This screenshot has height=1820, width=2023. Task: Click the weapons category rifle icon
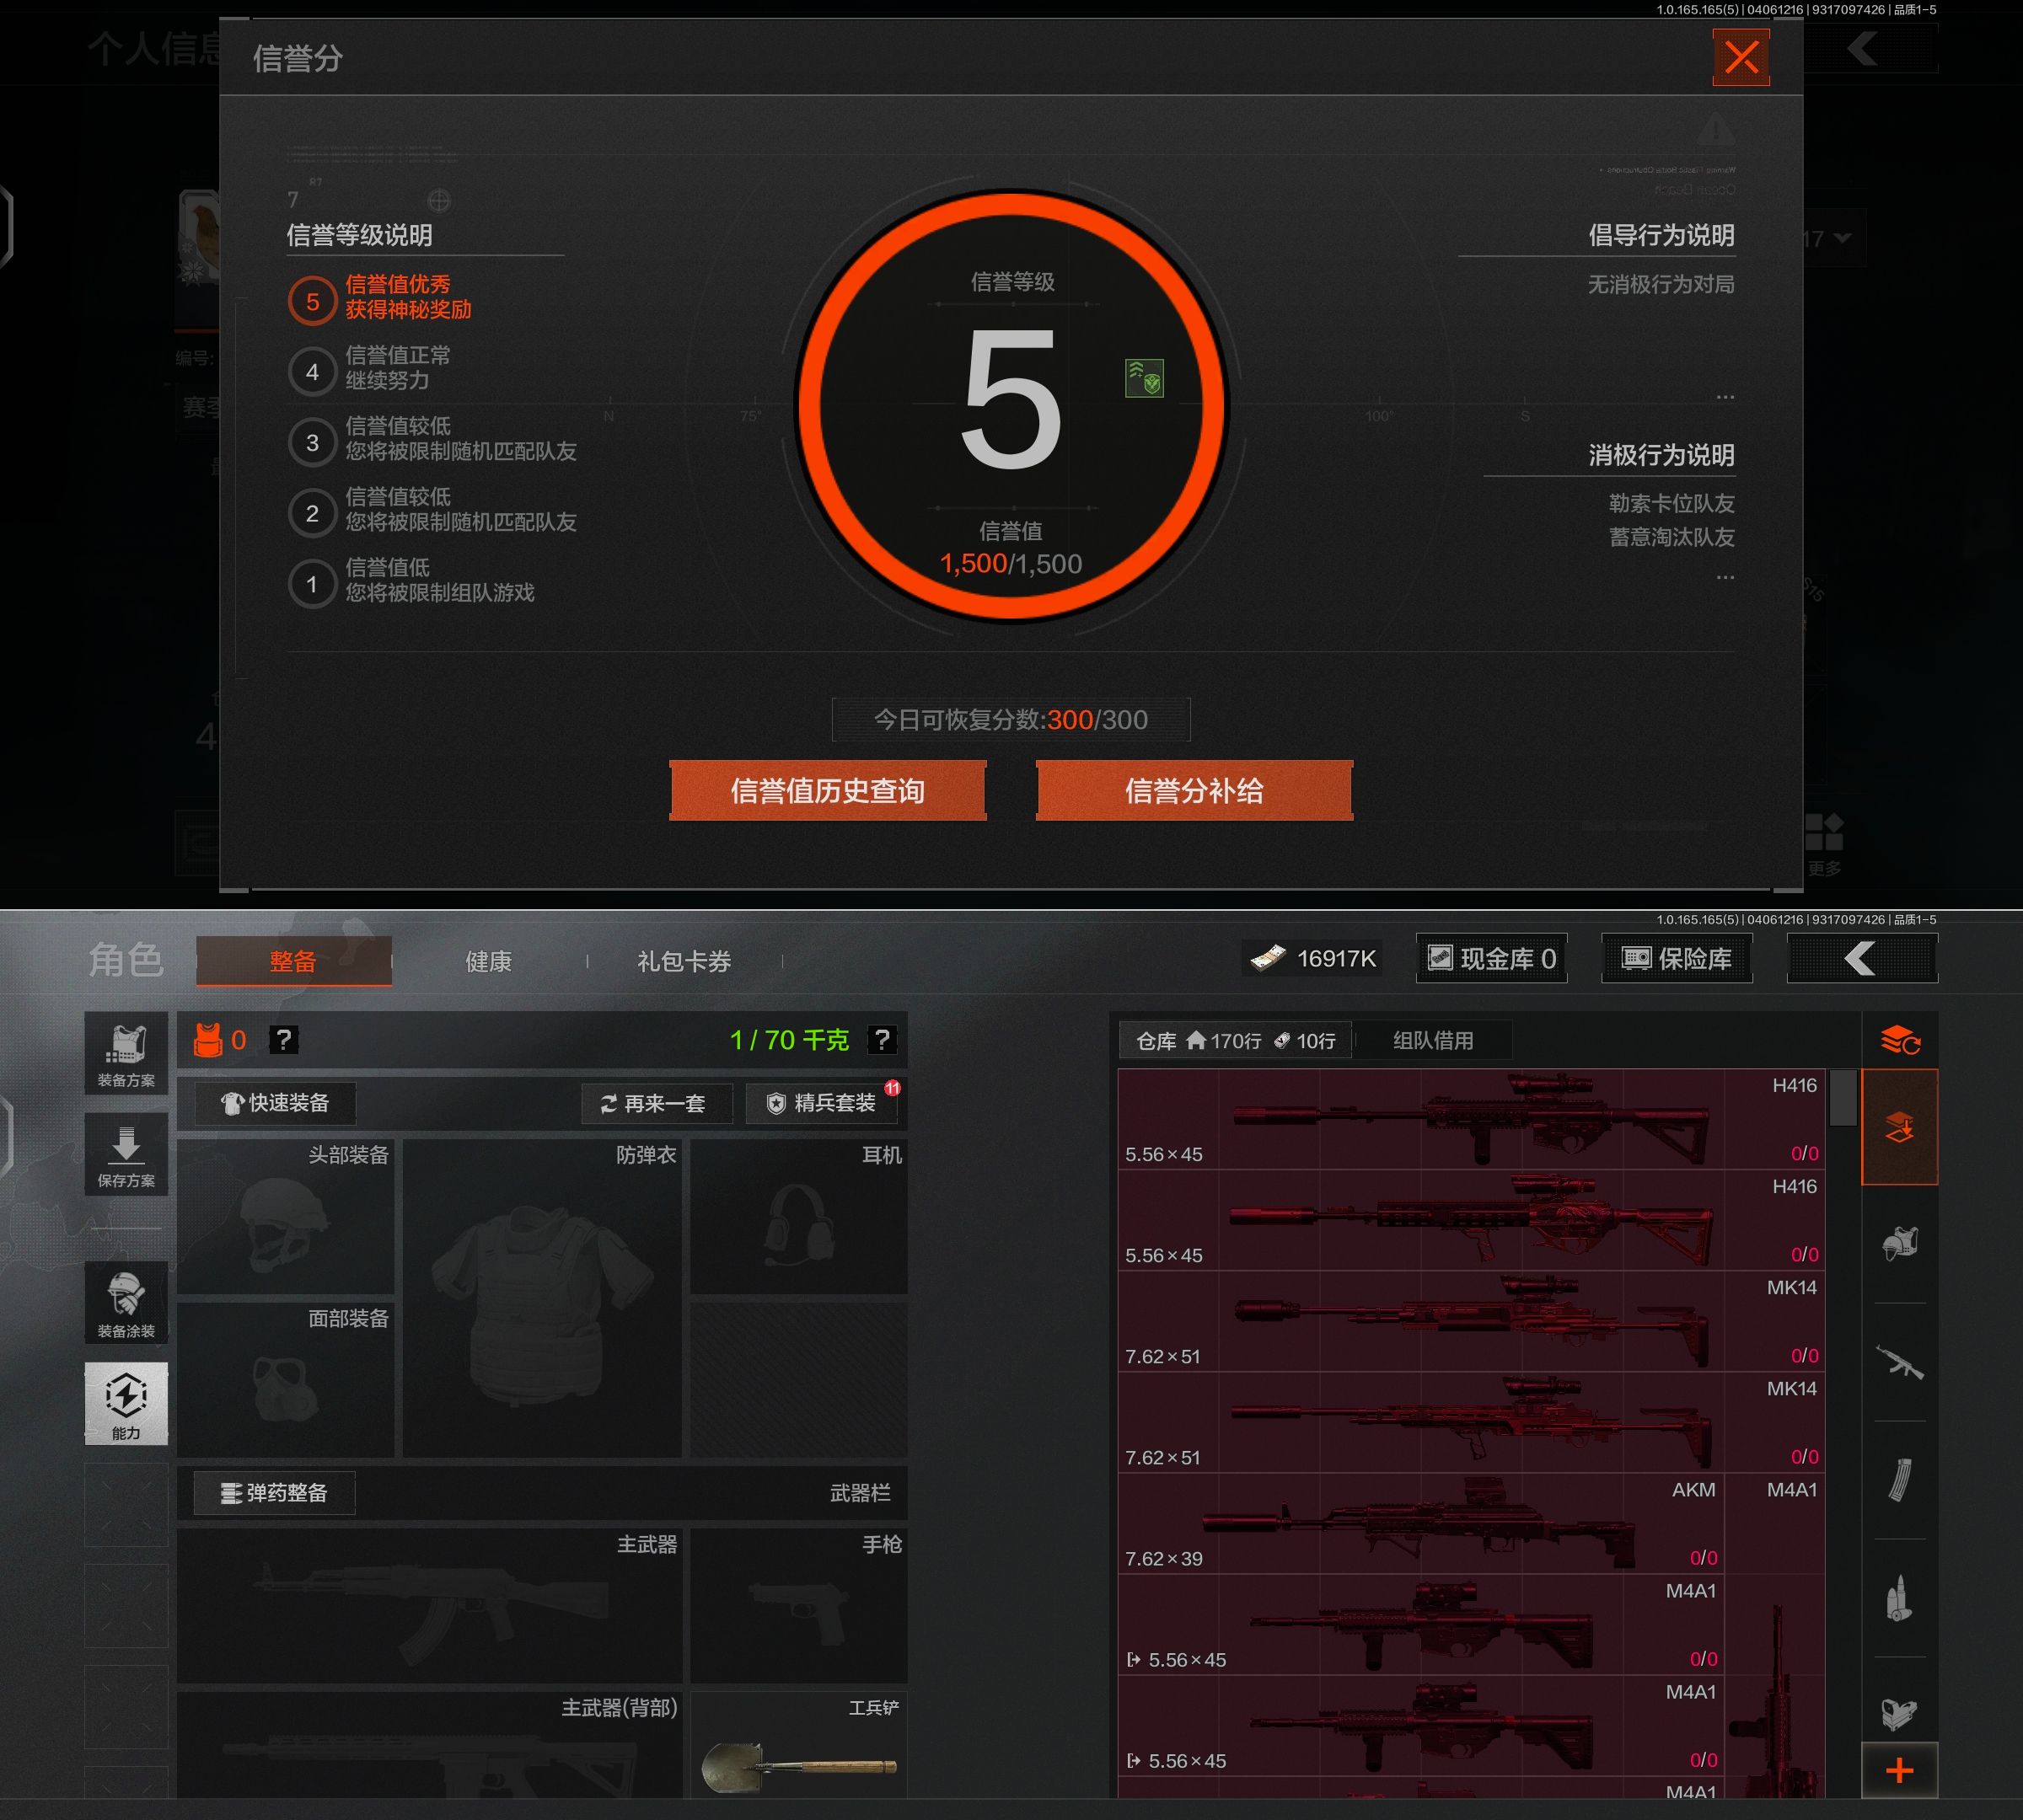1899,1362
